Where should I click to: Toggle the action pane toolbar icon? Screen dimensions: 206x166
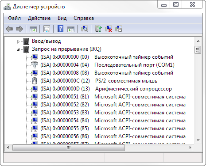pyautogui.click(x=71, y=29)
